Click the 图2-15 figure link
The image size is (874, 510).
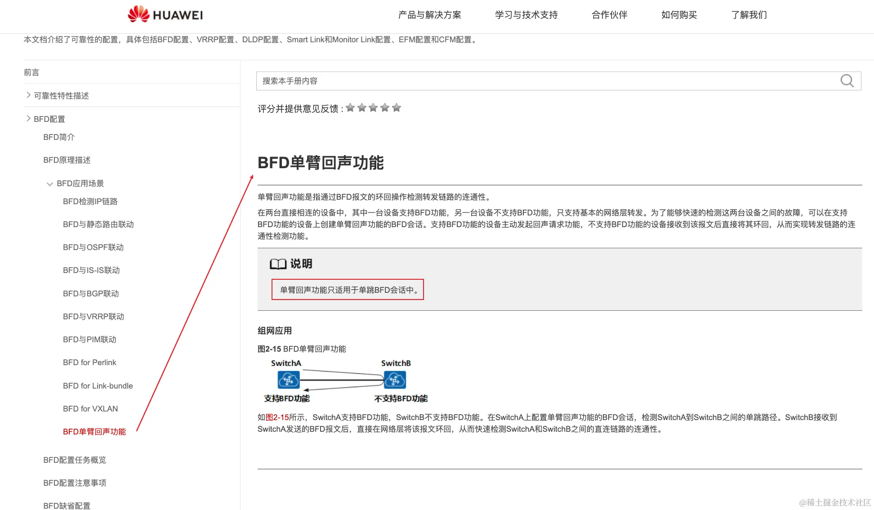point(277,417)
